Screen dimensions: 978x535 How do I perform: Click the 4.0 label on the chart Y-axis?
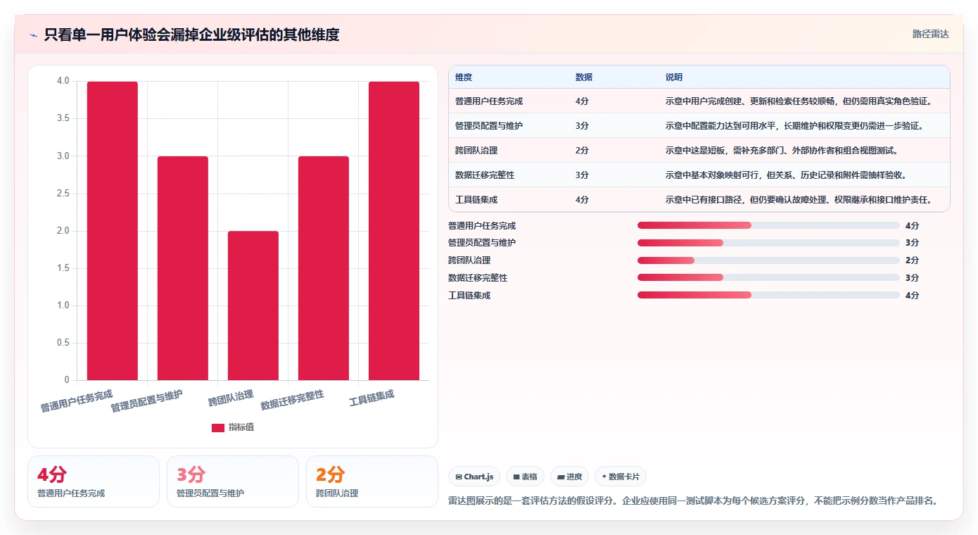(x=63, y=82)
